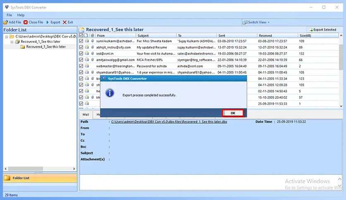Select the 'Password for ashida' subject cell
346x200 pixels.
click(x=151, y=66)
